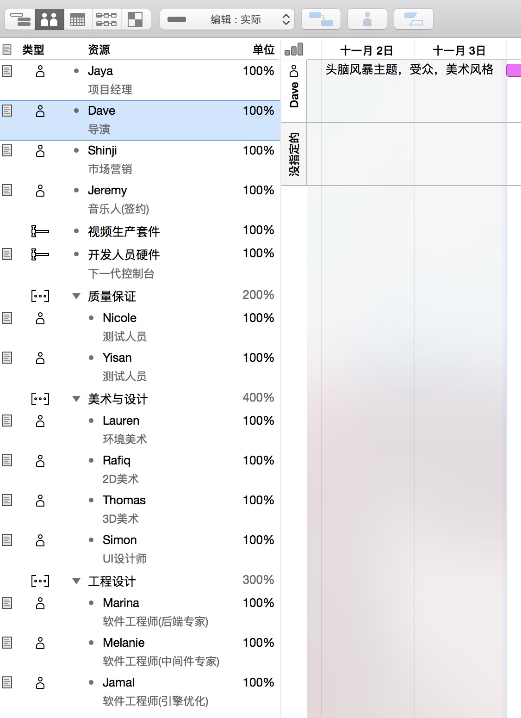Select the Jeremy resource name
This screenshot has height=718, width=521.
[x=107, y=190]
